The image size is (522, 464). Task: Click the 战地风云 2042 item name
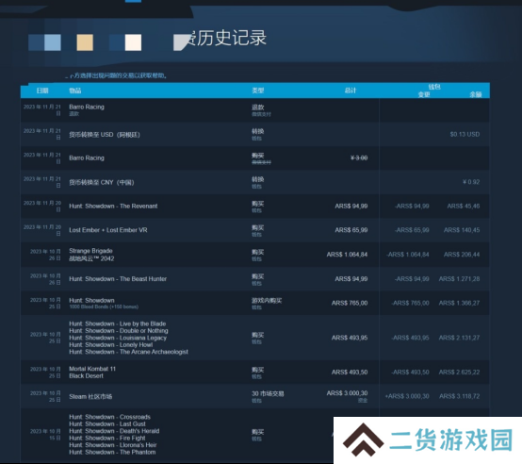[x=91, y=258]
